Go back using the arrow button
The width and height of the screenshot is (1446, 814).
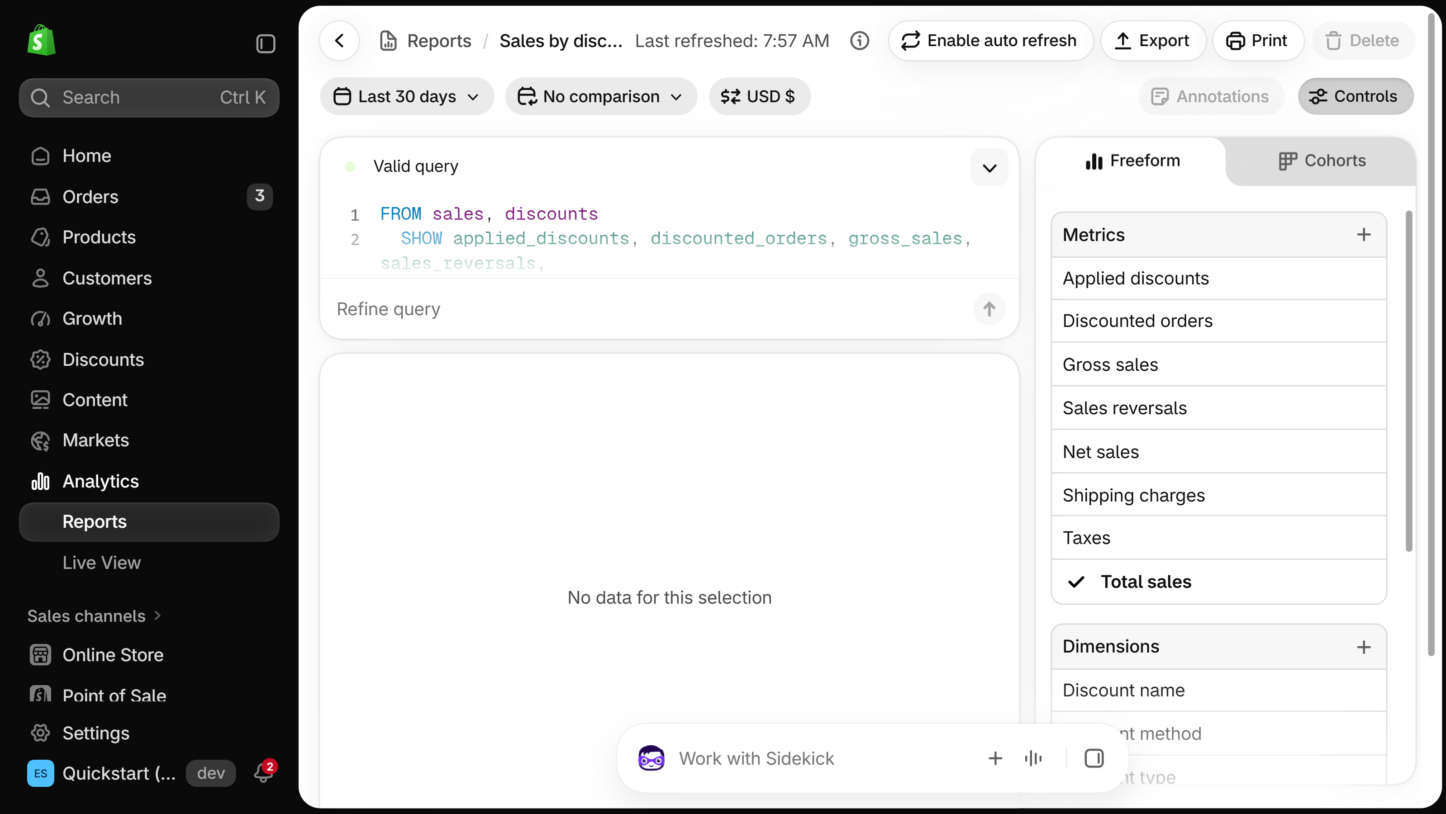(339, 40)
